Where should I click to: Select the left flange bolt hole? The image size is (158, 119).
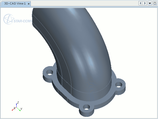pos(49,72)
